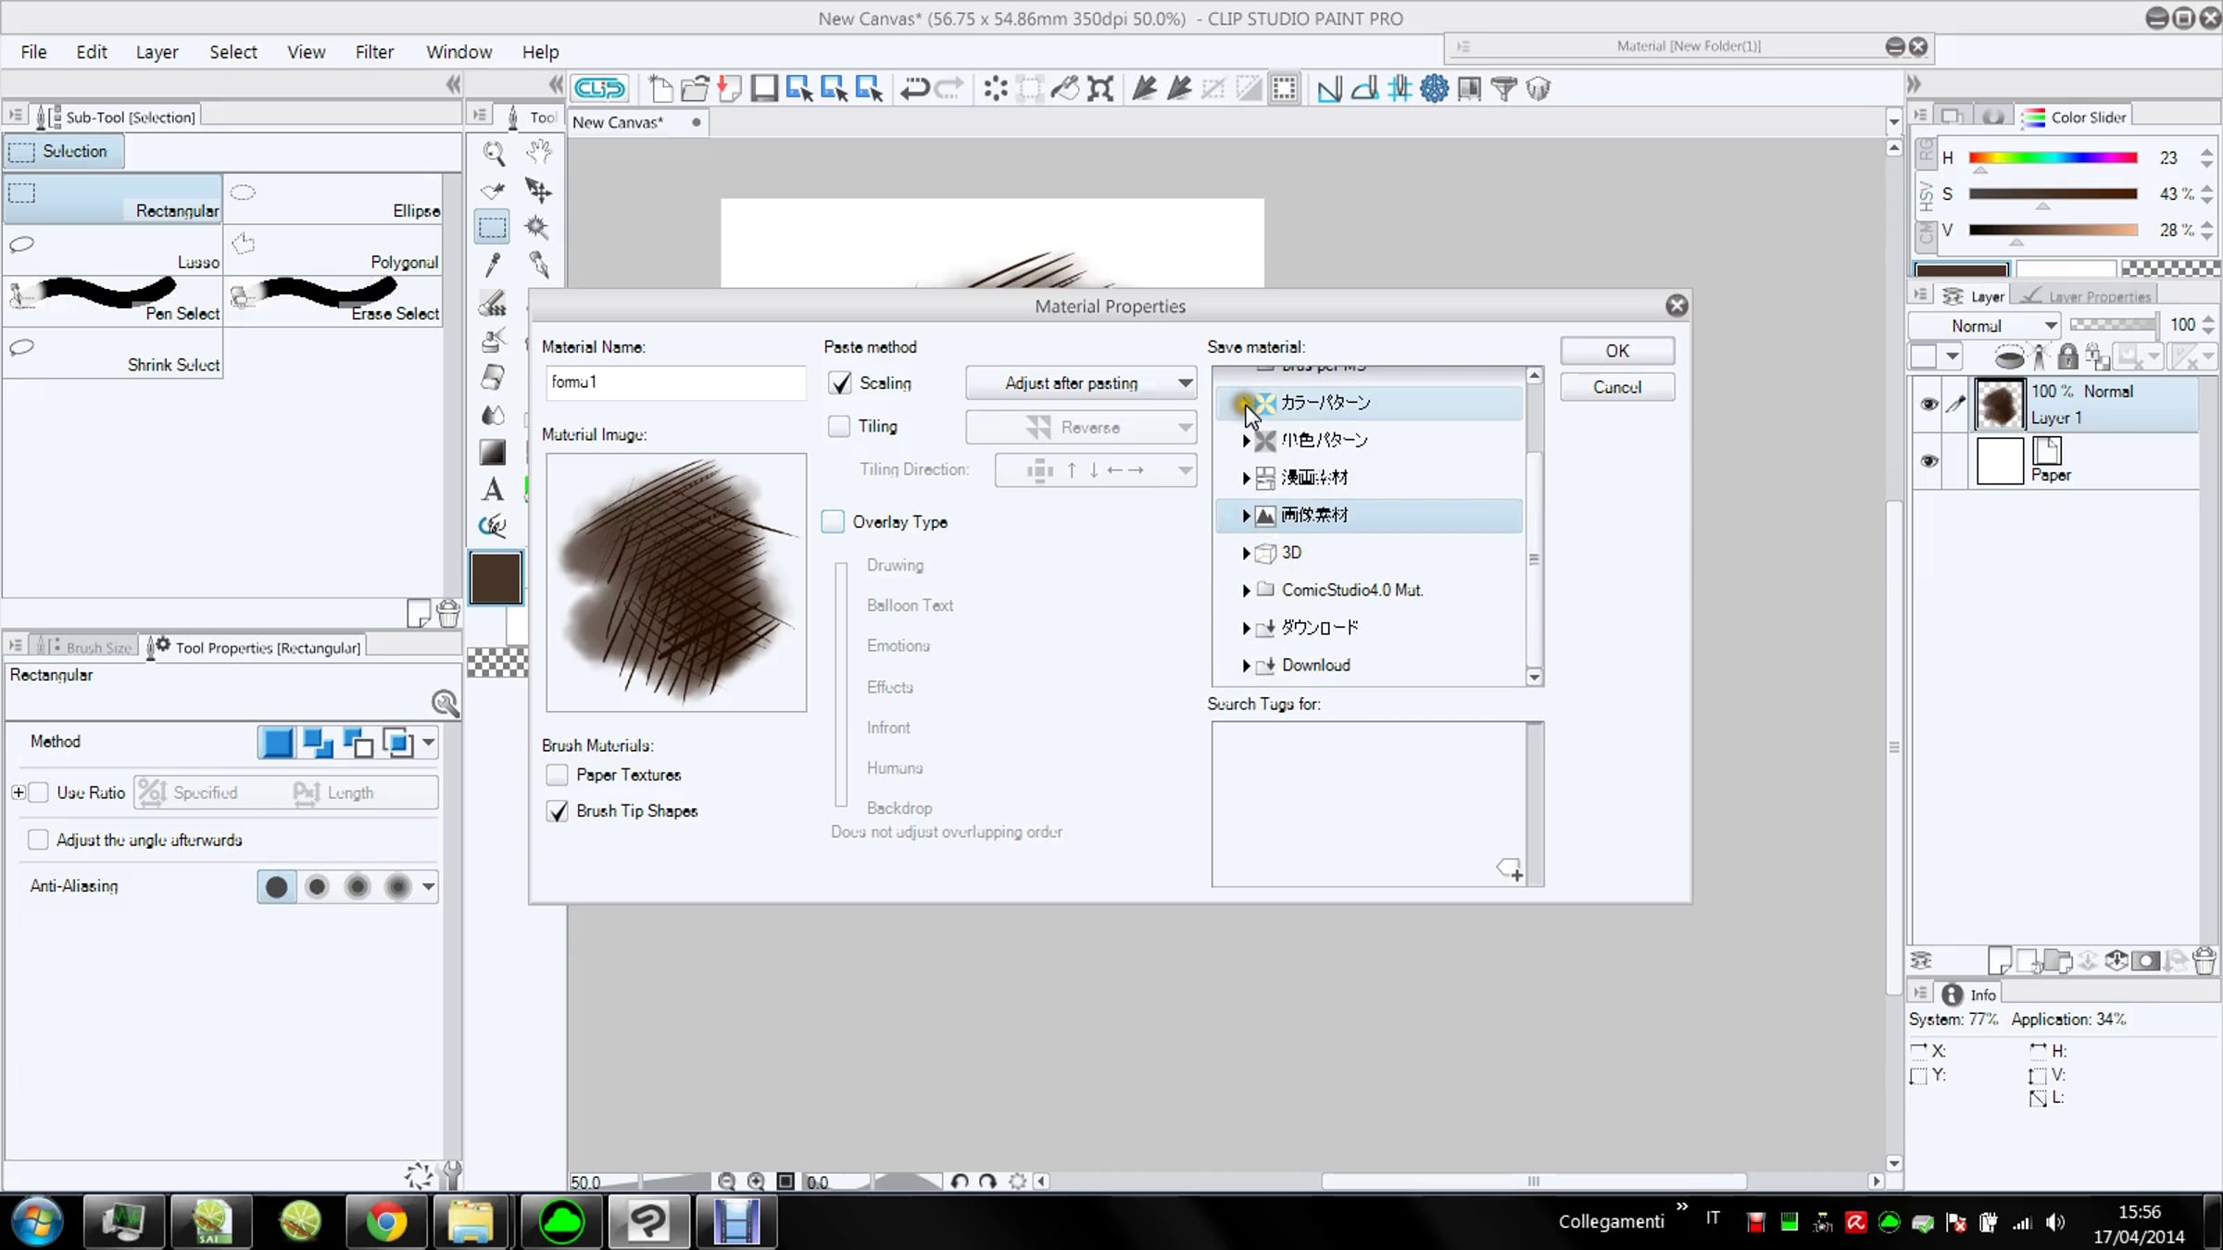Click the Material Name input field
Screen dimensions: 2223x1250
(675, 381)
